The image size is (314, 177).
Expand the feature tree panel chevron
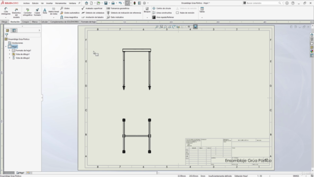point(39,30)
